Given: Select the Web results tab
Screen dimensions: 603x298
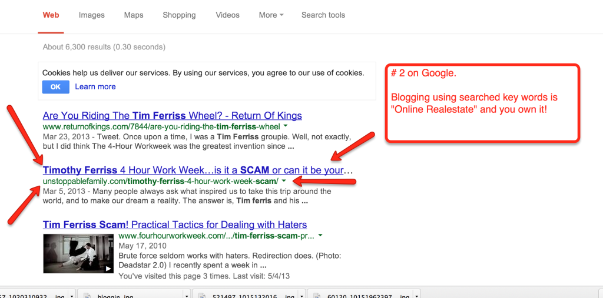Looking at the screenshot, I should coord(51,15).
